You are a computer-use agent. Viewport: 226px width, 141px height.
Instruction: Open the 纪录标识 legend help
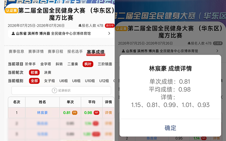(x=61, y=90)
